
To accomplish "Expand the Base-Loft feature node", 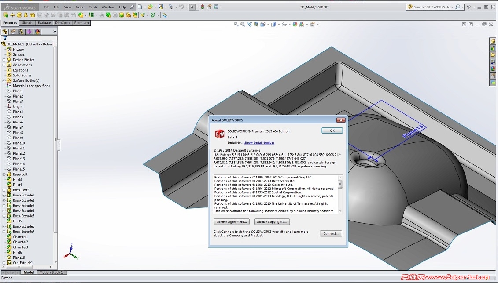I will [4, 174].
